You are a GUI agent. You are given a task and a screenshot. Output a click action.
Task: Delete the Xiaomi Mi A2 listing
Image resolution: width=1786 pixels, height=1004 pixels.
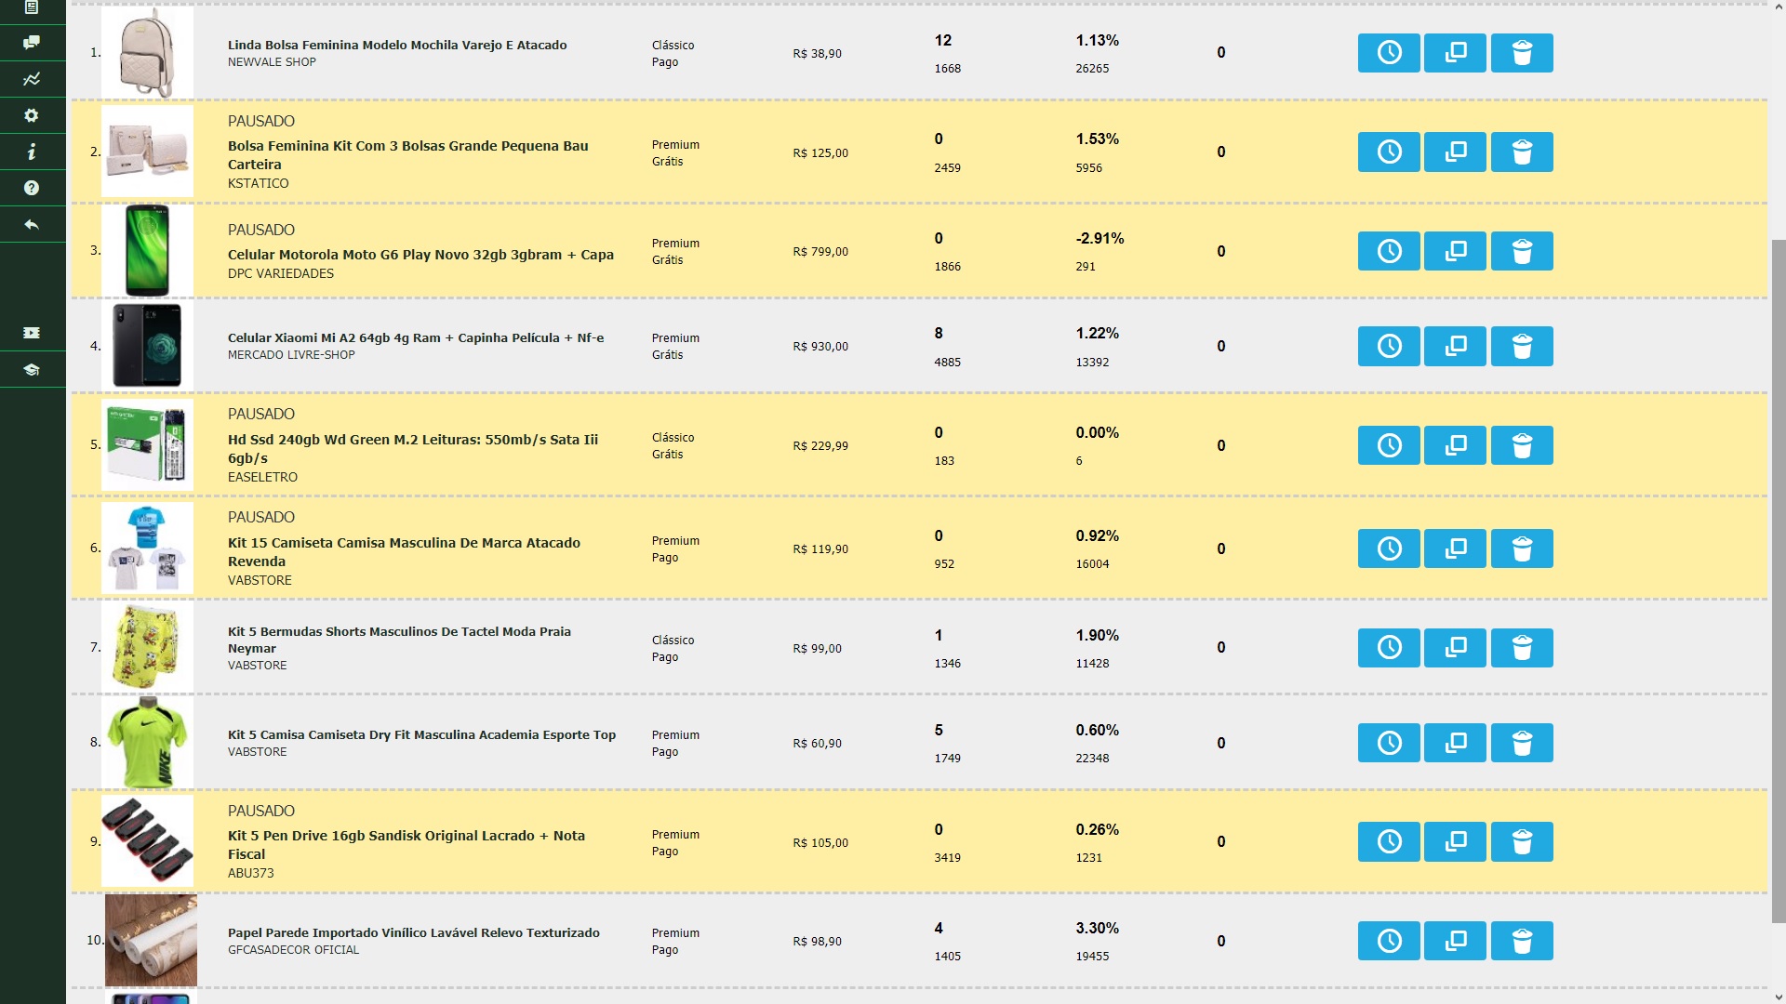point(1522,346)
